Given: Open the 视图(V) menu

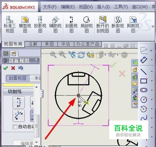Looking at the screenshot, I should click(86, 7).
